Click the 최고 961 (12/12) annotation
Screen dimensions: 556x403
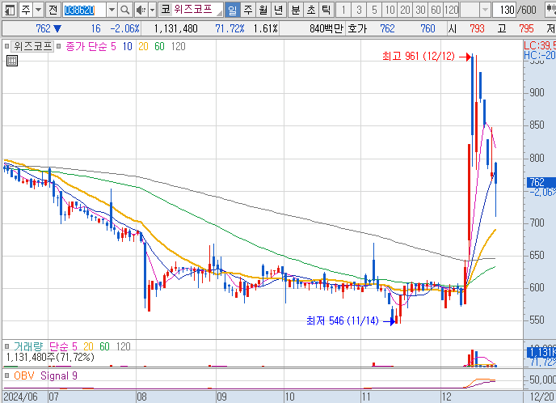[x=419, y=56]
